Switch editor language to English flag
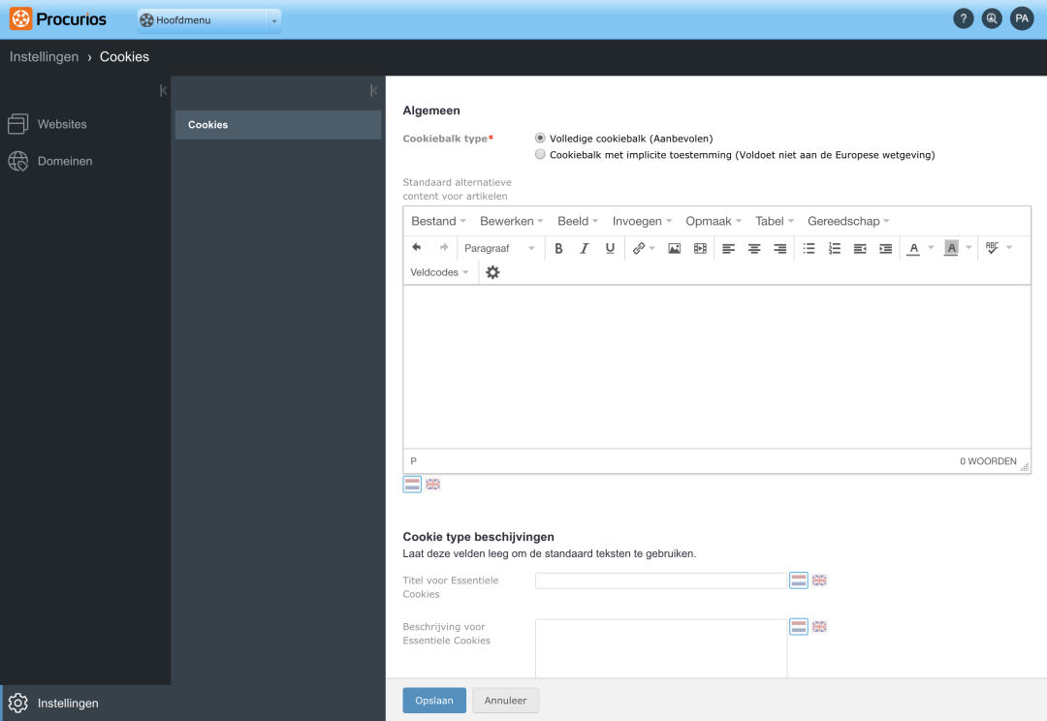 [x=432, y=484]
